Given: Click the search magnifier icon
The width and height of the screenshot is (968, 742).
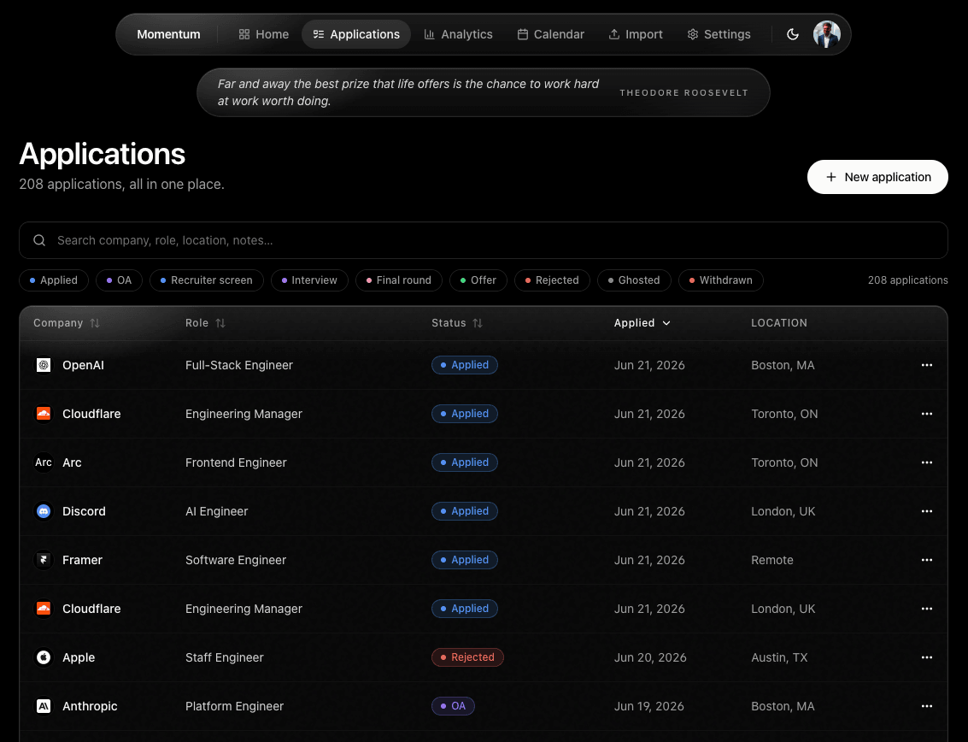Looking at the screenshot, I should tap(39, 240).
